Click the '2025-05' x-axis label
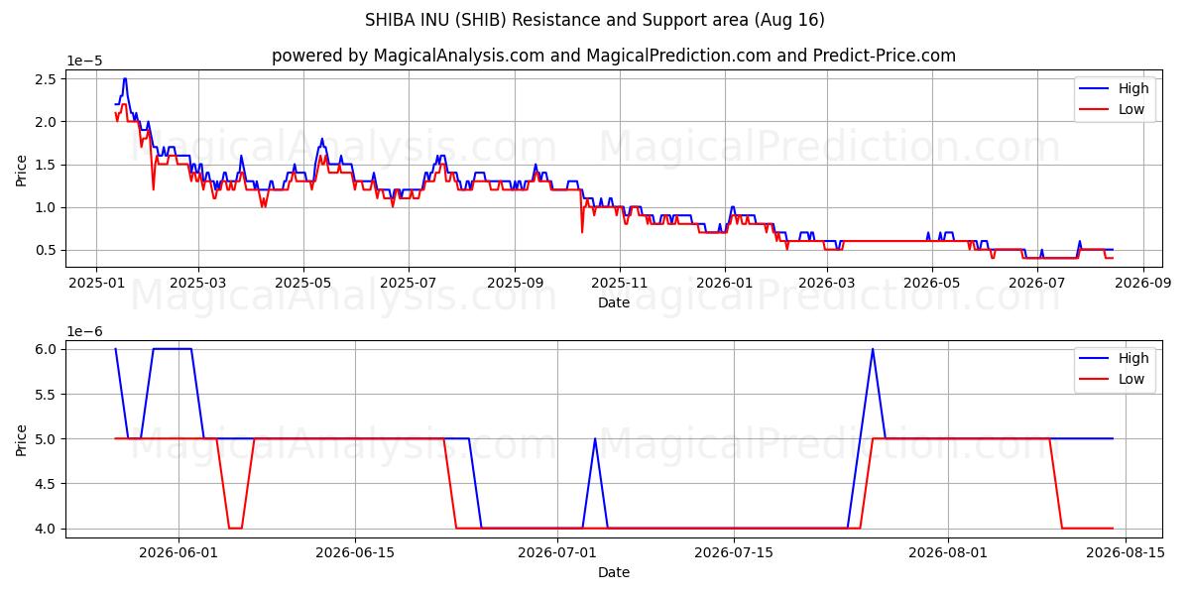 303,283
